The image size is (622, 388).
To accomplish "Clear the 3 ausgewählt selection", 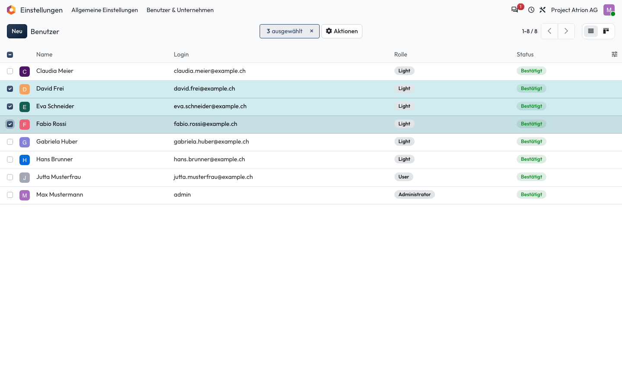I will (311, 31).
